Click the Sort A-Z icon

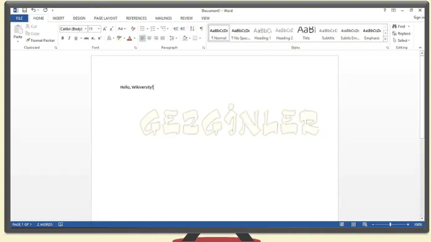click(x=192, y=29)
